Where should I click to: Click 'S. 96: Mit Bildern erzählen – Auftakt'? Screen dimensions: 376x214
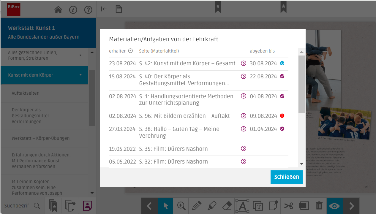[184, 116]
